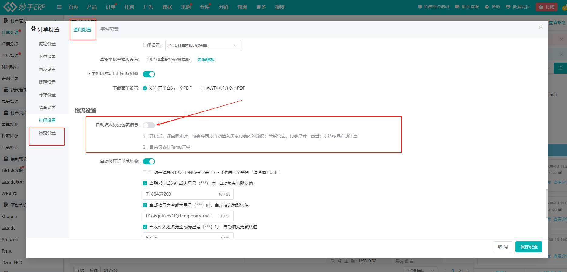567x272 pixels.
Task: Switch to 平台配置 tab
Action: (109, 29)
